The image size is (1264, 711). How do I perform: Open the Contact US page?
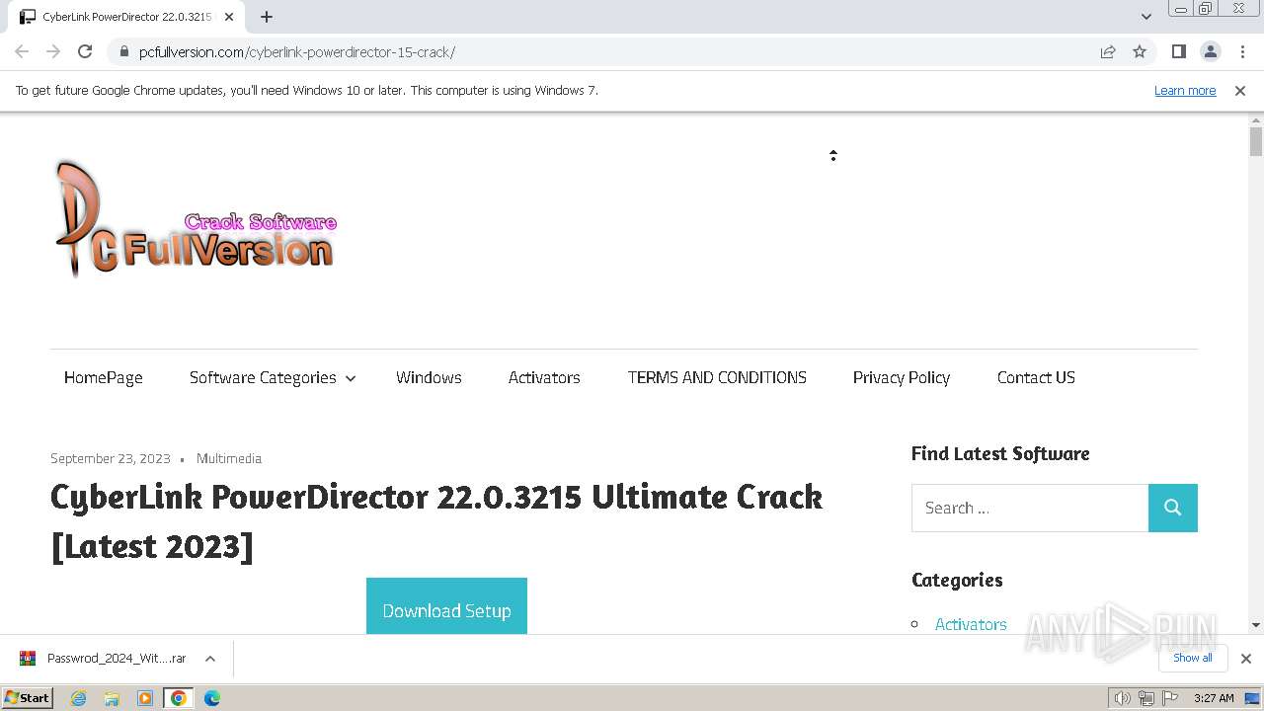(x=1036, y=377)
